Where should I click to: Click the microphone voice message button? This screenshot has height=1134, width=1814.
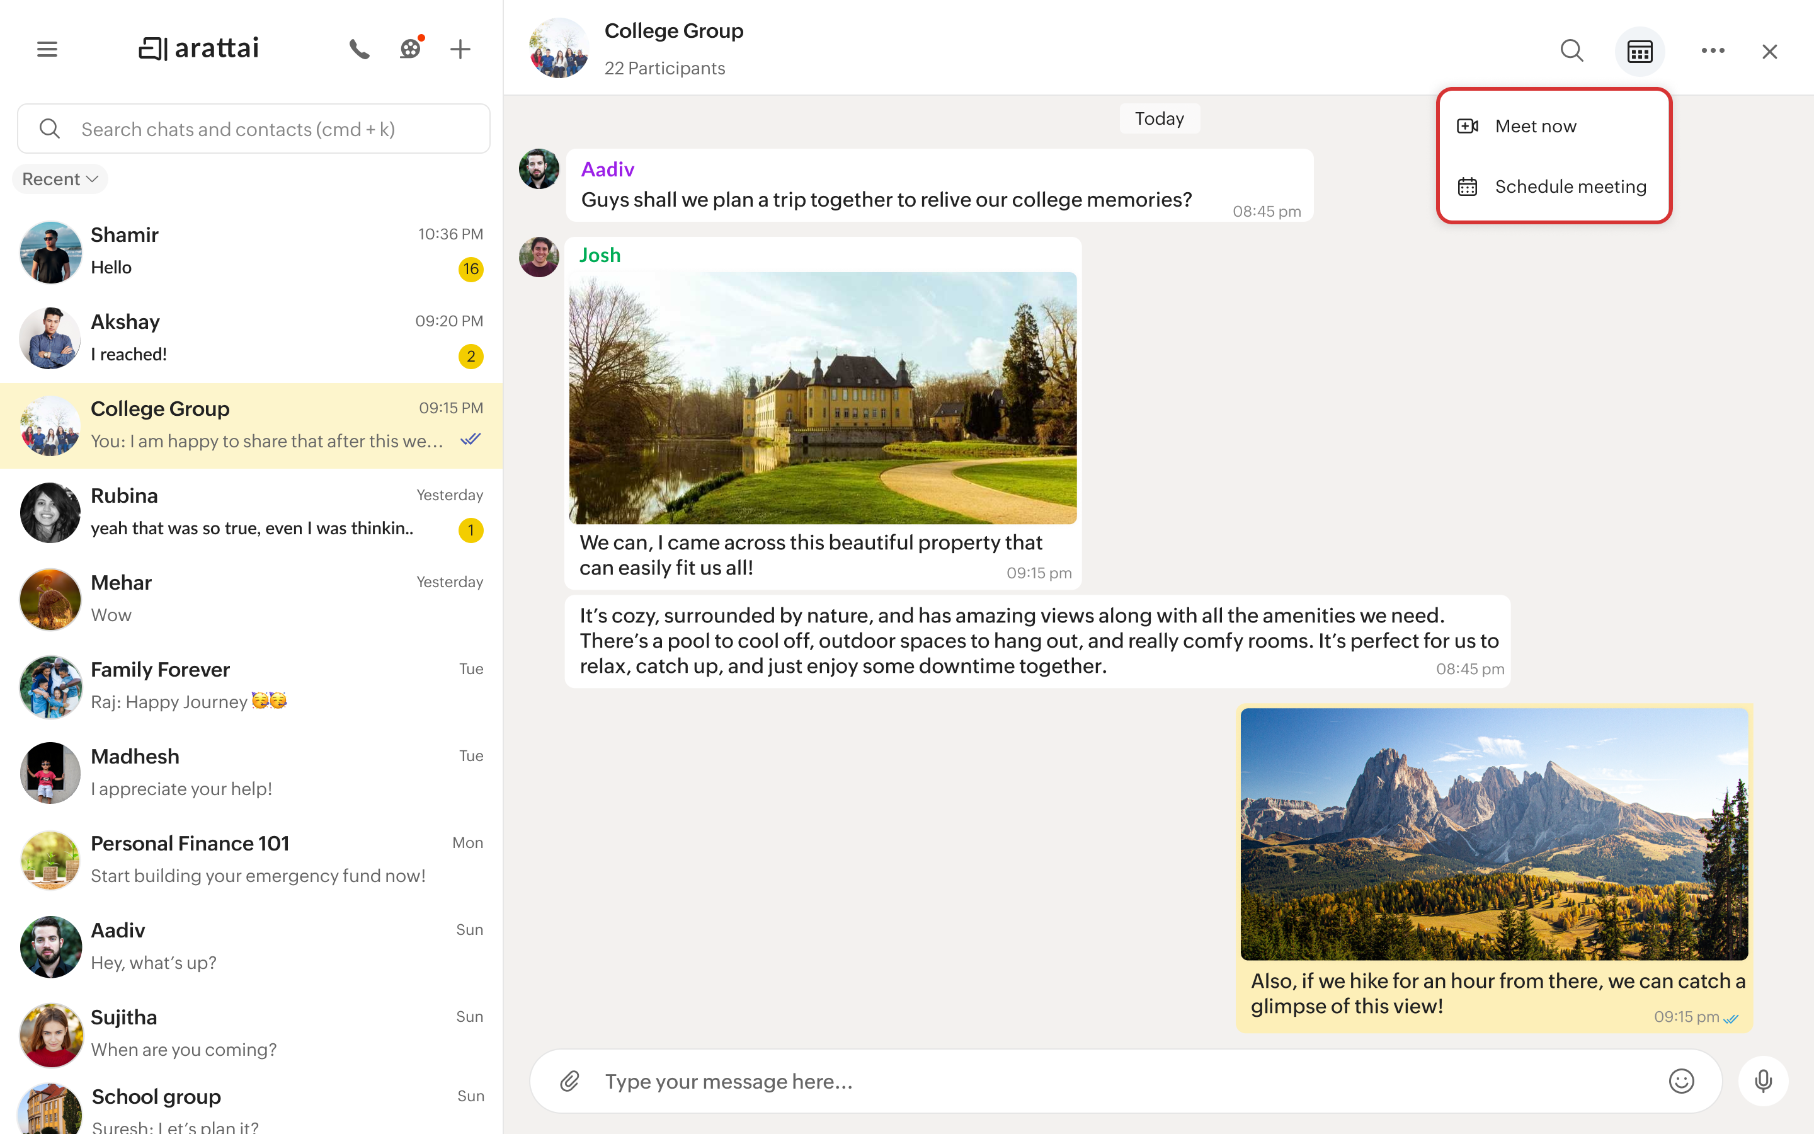[x=1763, y=1080]
